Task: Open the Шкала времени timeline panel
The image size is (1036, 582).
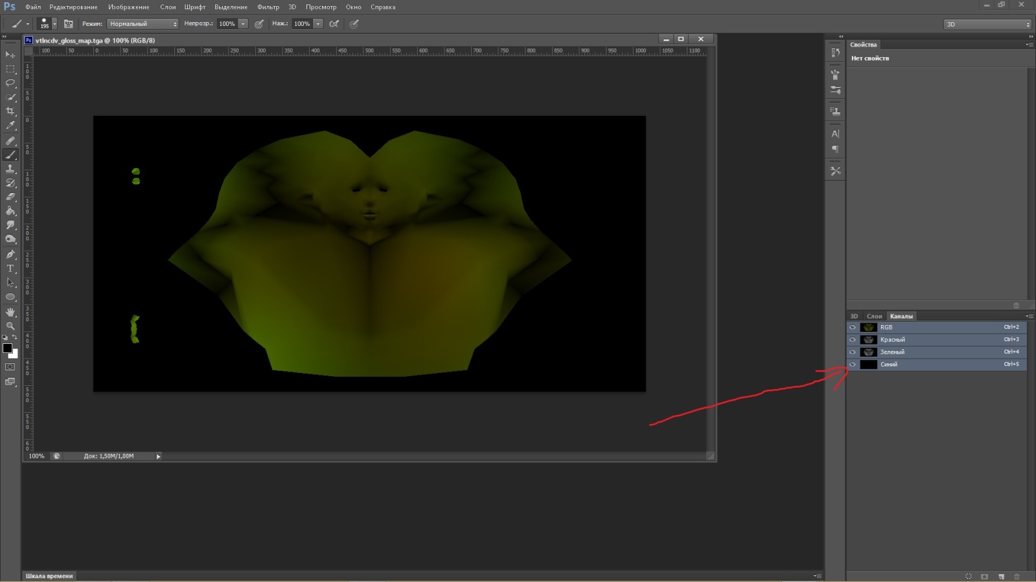Action: (49, 576)
